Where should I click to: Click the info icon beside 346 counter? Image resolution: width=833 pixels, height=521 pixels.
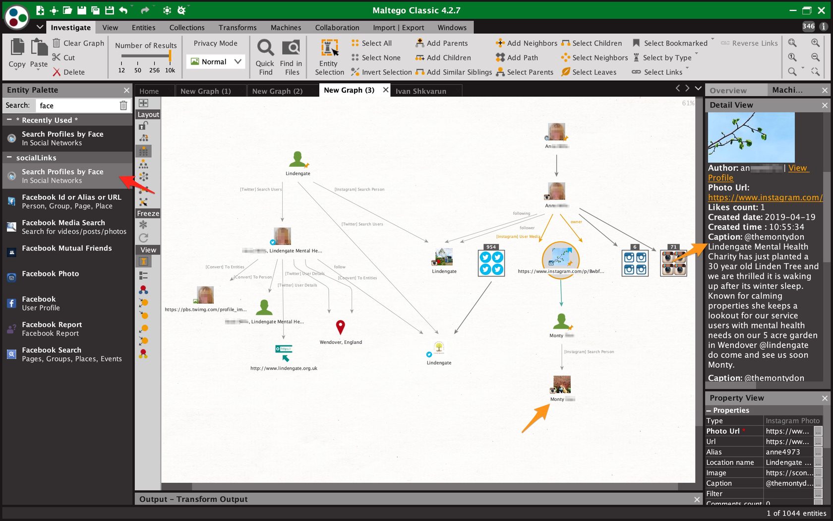click(824, 26)
